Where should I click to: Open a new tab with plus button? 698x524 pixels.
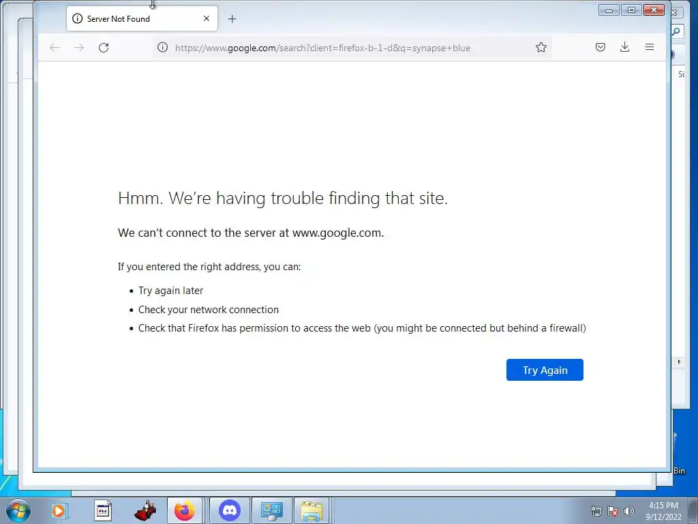click(232, 18)
